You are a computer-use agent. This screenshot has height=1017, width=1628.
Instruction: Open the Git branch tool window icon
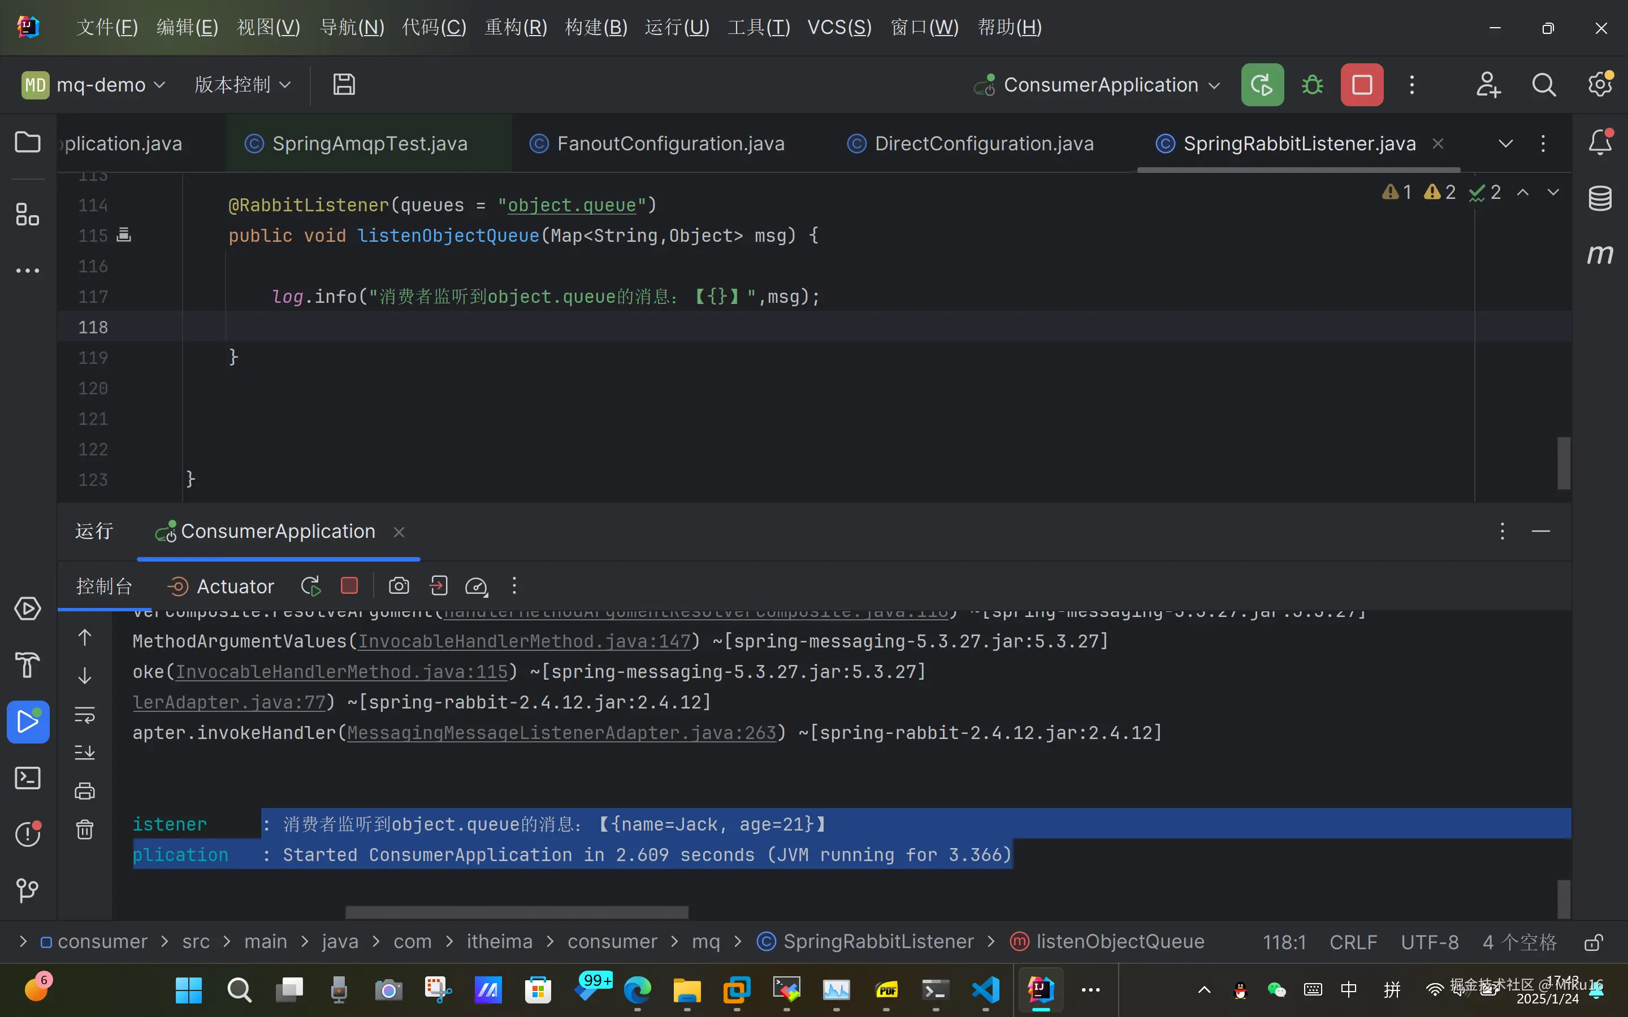(28, 890)
